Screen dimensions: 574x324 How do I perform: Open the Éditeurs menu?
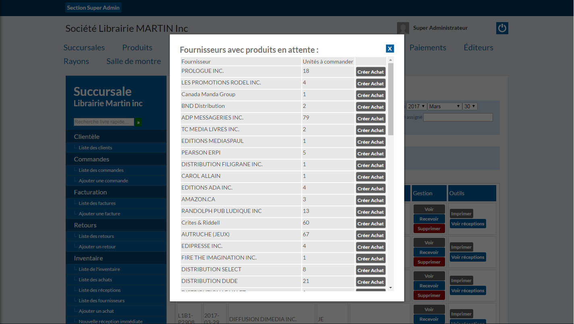pos(478,47)
